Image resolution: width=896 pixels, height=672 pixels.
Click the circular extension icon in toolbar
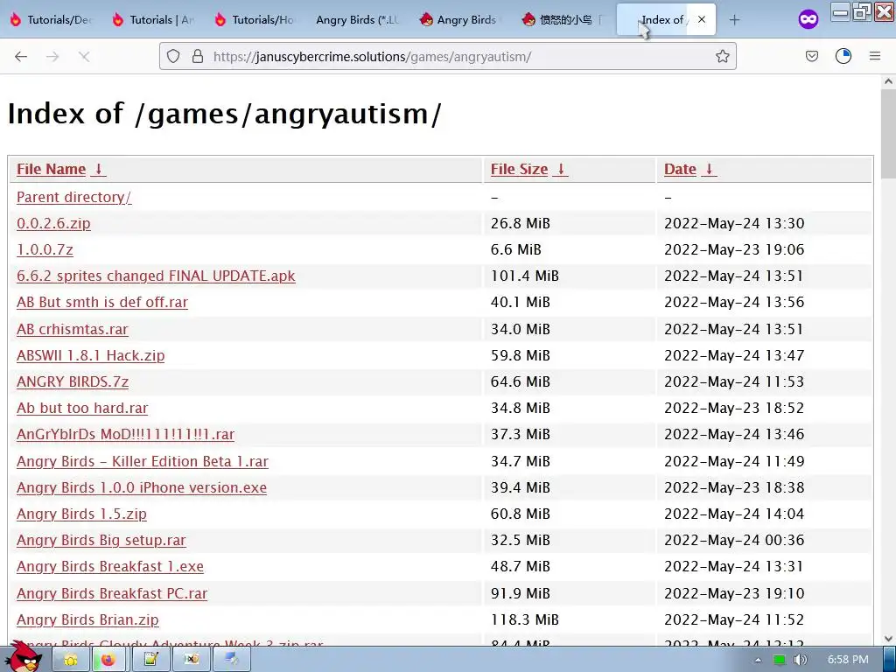(843, 56)
